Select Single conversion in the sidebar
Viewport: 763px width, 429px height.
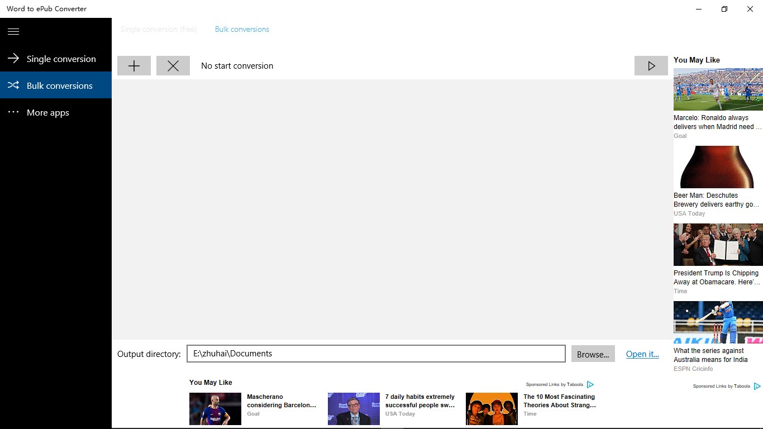tap(56, 59)
